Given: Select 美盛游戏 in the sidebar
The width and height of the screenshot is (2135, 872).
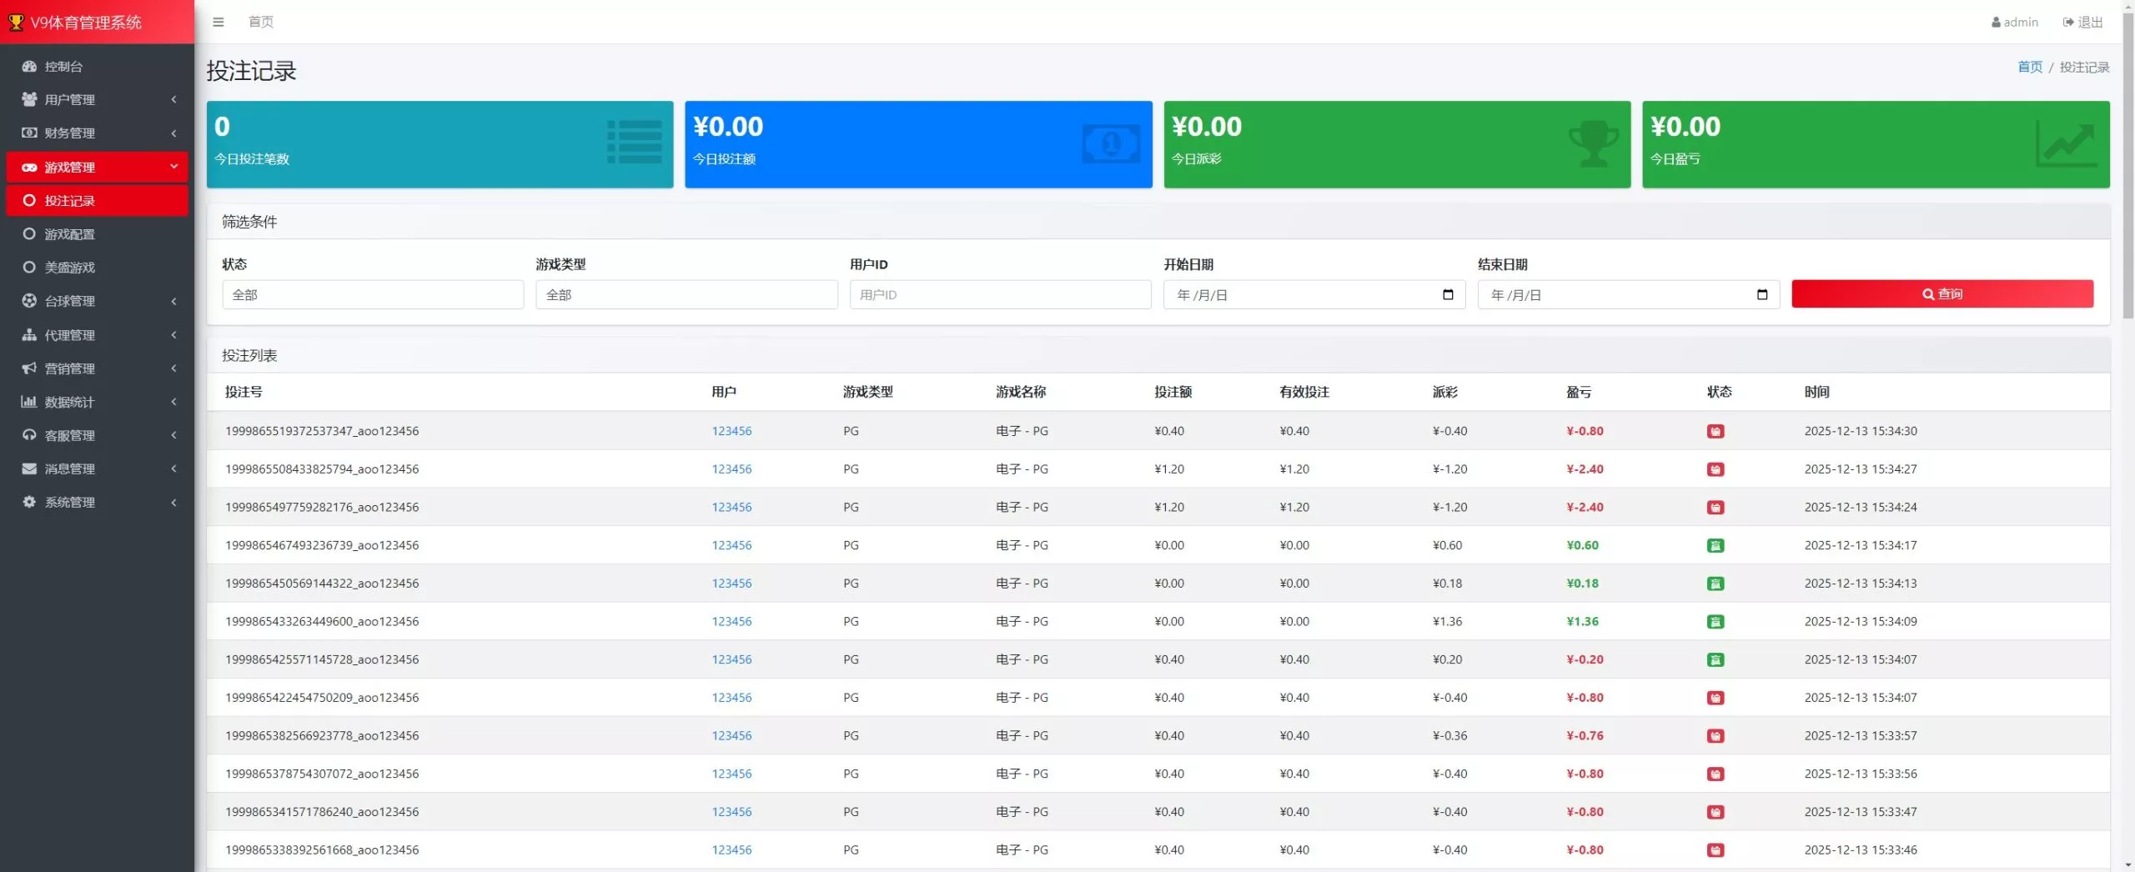Looking at the screenshot, I should coord(70,268).
